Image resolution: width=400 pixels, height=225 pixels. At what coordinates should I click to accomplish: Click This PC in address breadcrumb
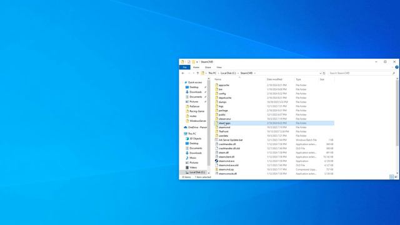click(x=212, y=73)
